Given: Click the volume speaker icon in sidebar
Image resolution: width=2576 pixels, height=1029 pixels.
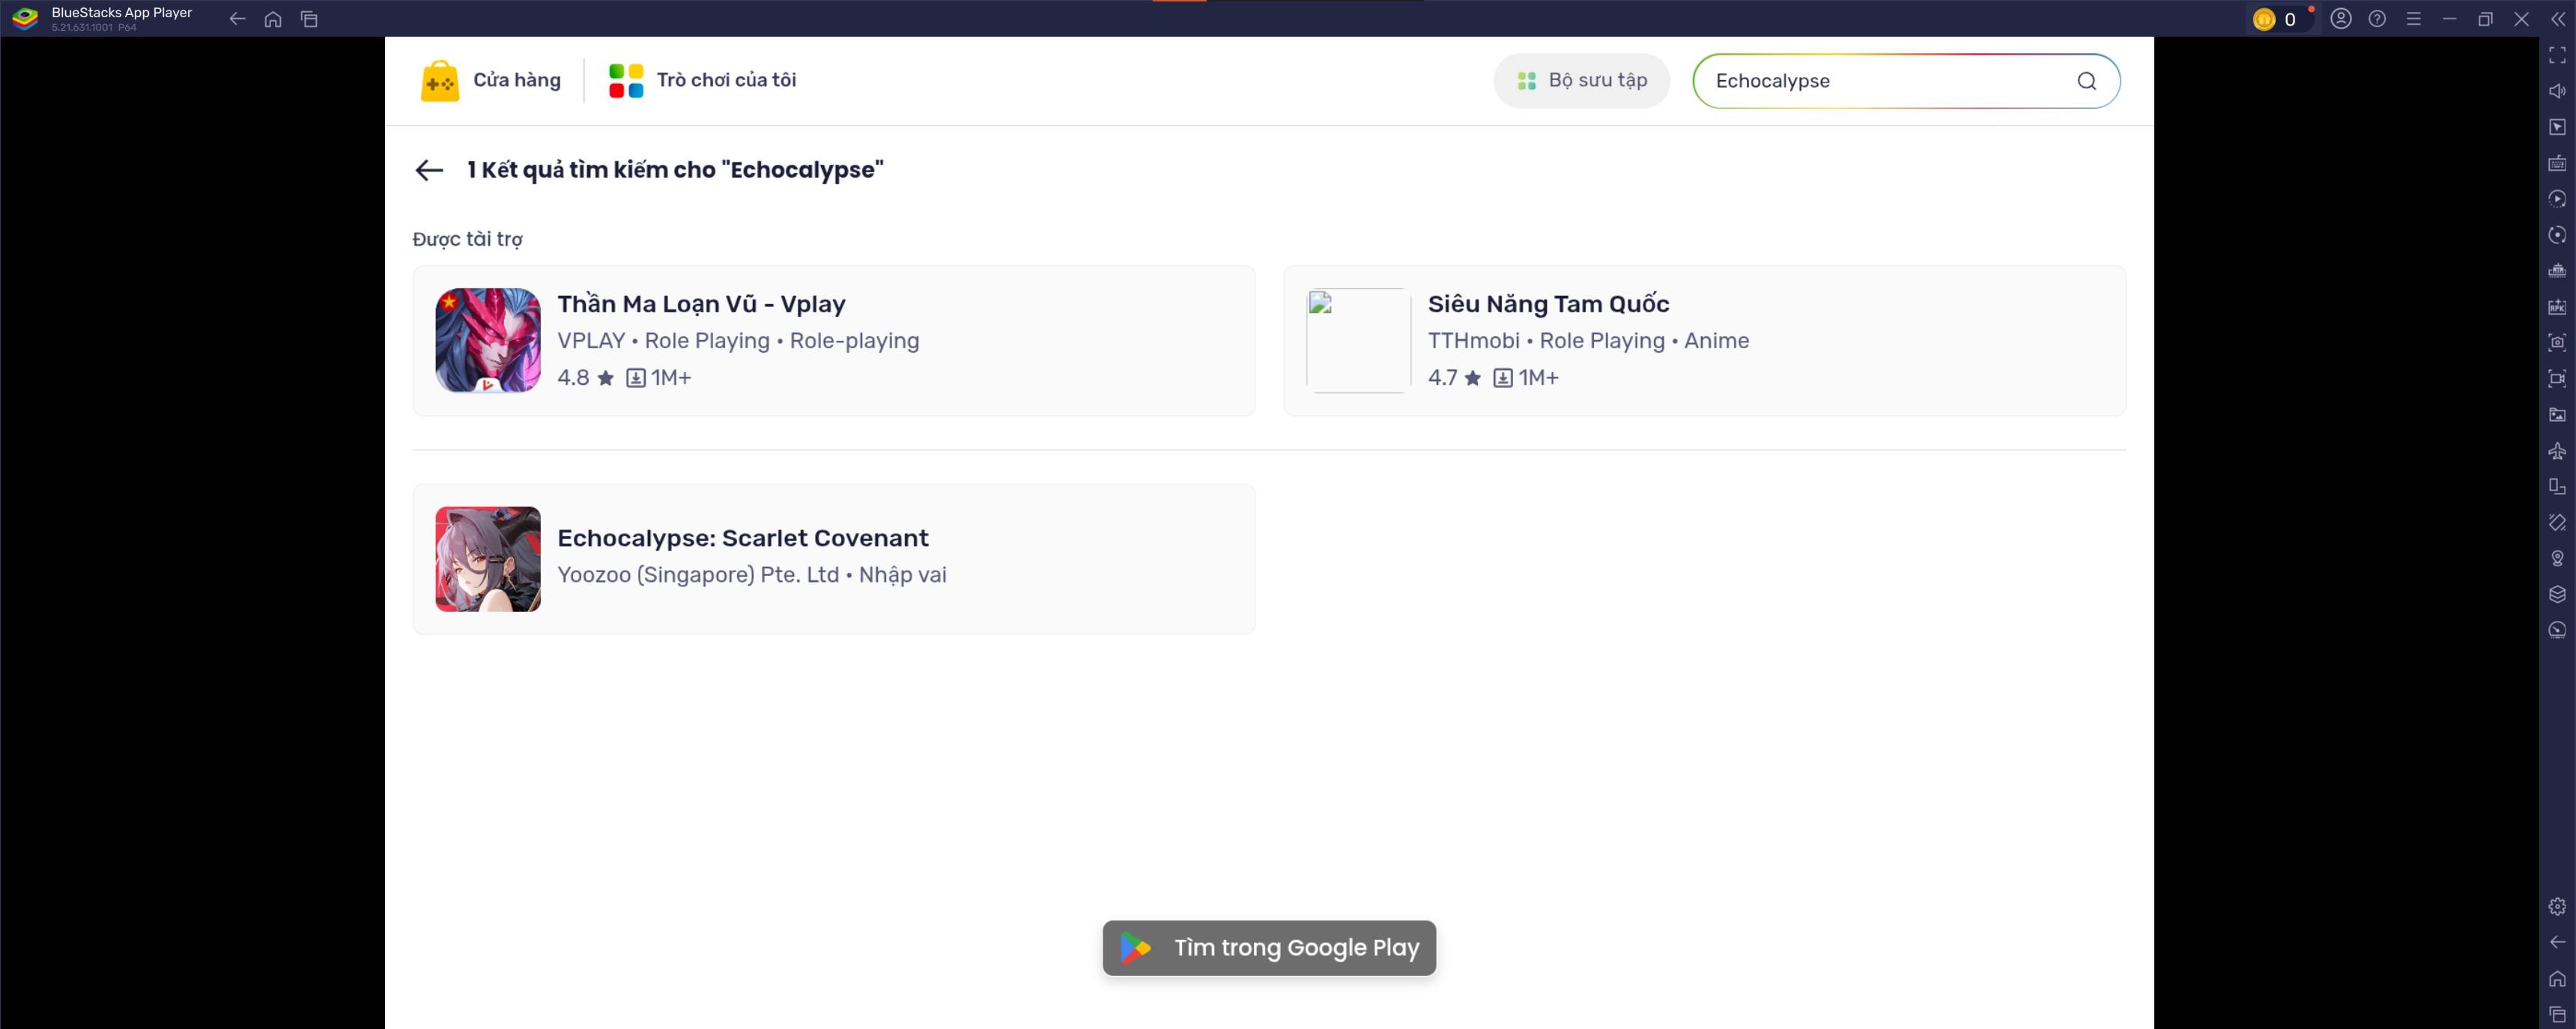Looking at the screenshot, I should (x=2557, y=91).
